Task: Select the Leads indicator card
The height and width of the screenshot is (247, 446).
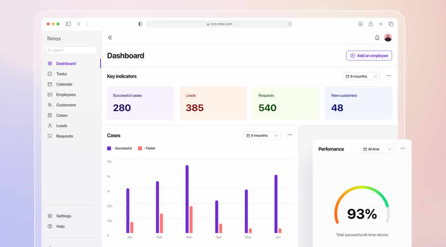Action: click(213, 103)
